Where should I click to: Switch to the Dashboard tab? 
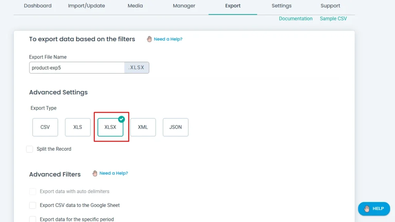pos(38,6)
